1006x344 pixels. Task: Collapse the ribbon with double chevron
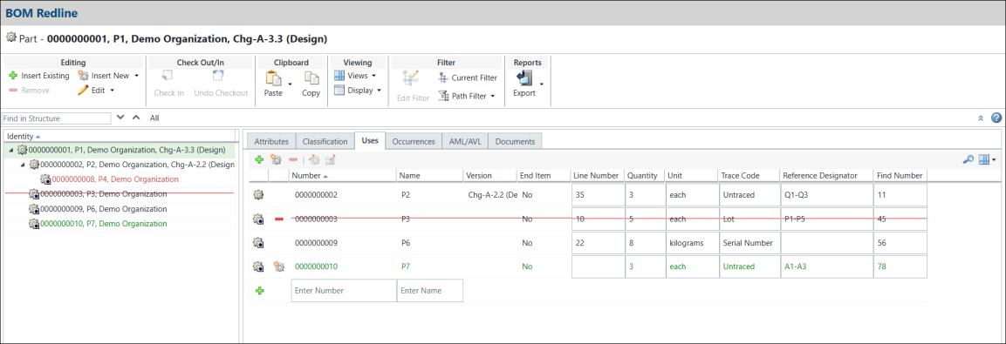tap(981, 118)
